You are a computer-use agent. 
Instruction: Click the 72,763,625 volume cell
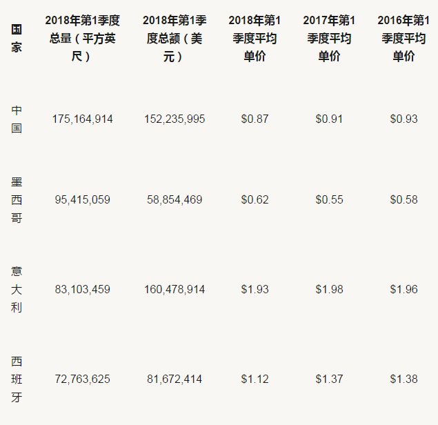click(x=82, y=379)
